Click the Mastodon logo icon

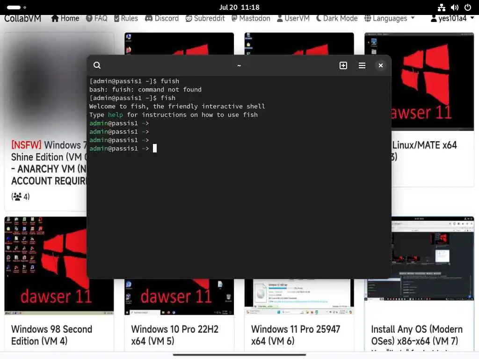(x=234, y=18)
